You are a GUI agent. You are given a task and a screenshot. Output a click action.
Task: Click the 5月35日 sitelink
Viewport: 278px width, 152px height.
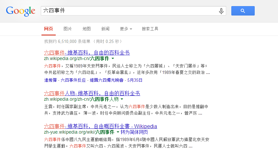135,80
